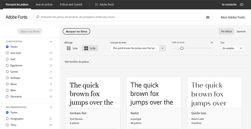Click the Serif sample glyph icon
251x129 pixels.
(x=51, y=59)
